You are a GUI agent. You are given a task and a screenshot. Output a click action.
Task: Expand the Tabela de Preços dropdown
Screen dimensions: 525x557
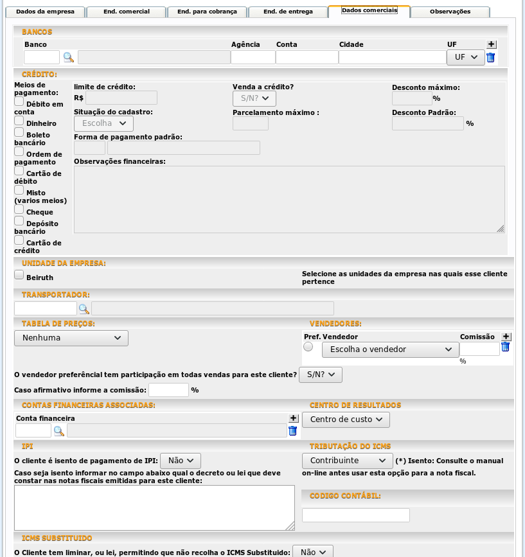(71, 338)
